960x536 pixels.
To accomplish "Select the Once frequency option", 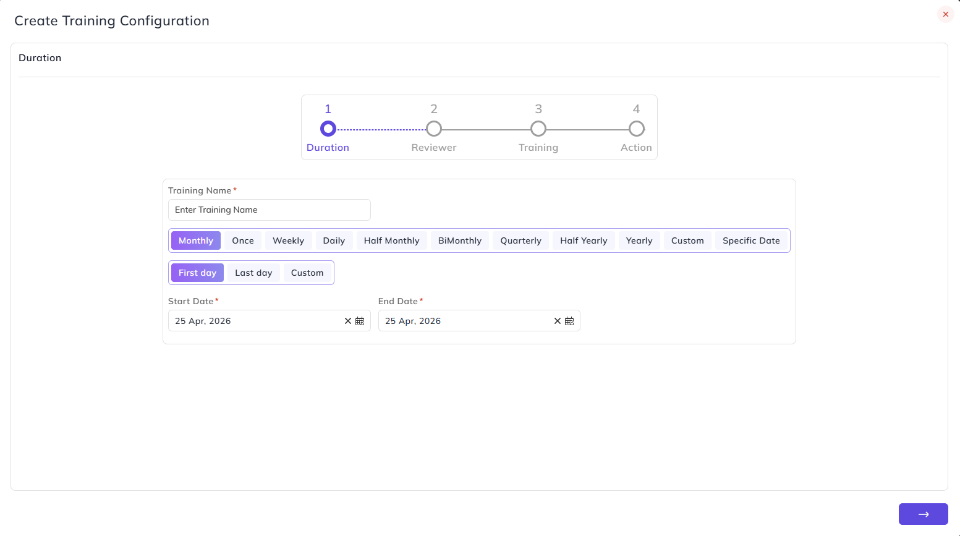I will click(x=243, y=240).
